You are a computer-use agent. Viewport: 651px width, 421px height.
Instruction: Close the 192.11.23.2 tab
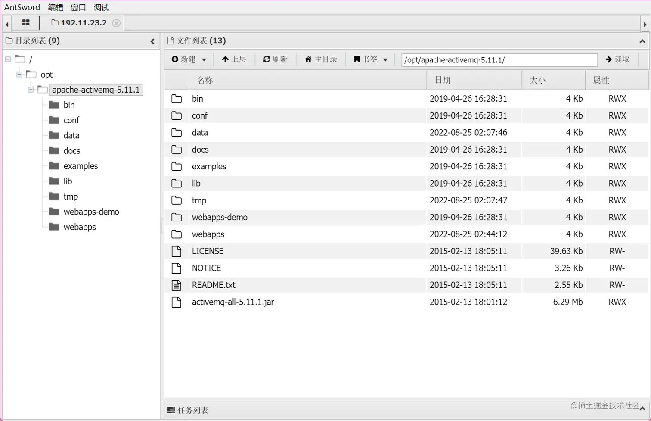tap(116, 23)
